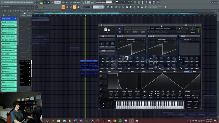Adjust the Serum MASTER volume knob
This screenshot has height=123, width=219.
coord(192,30)
